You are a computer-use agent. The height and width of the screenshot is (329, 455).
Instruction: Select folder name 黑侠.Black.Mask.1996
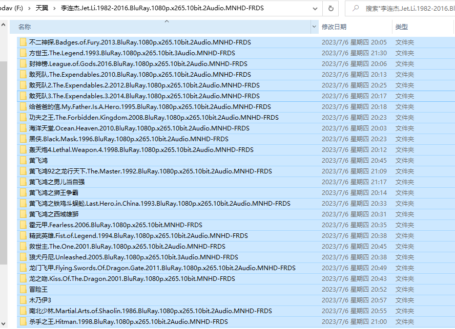click(x=129, y=139)
